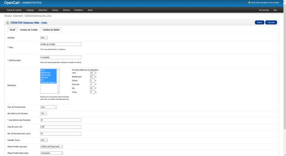
Task: Click the Ver sua loja link
Action: pos(264,10)
